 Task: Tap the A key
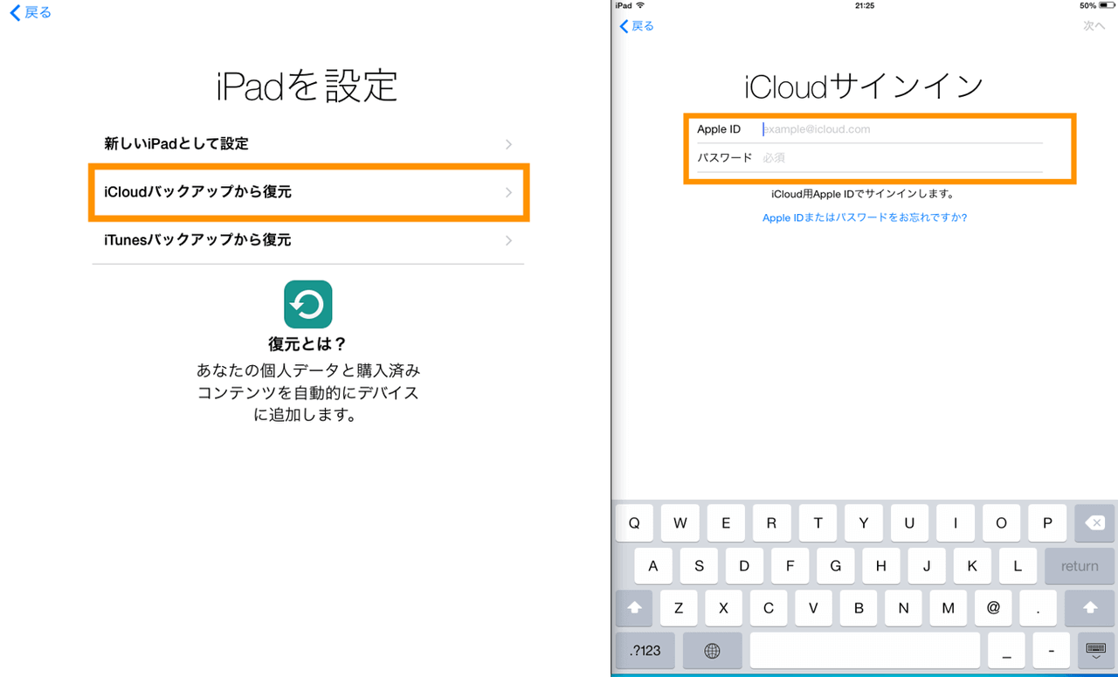pos(652,566)
